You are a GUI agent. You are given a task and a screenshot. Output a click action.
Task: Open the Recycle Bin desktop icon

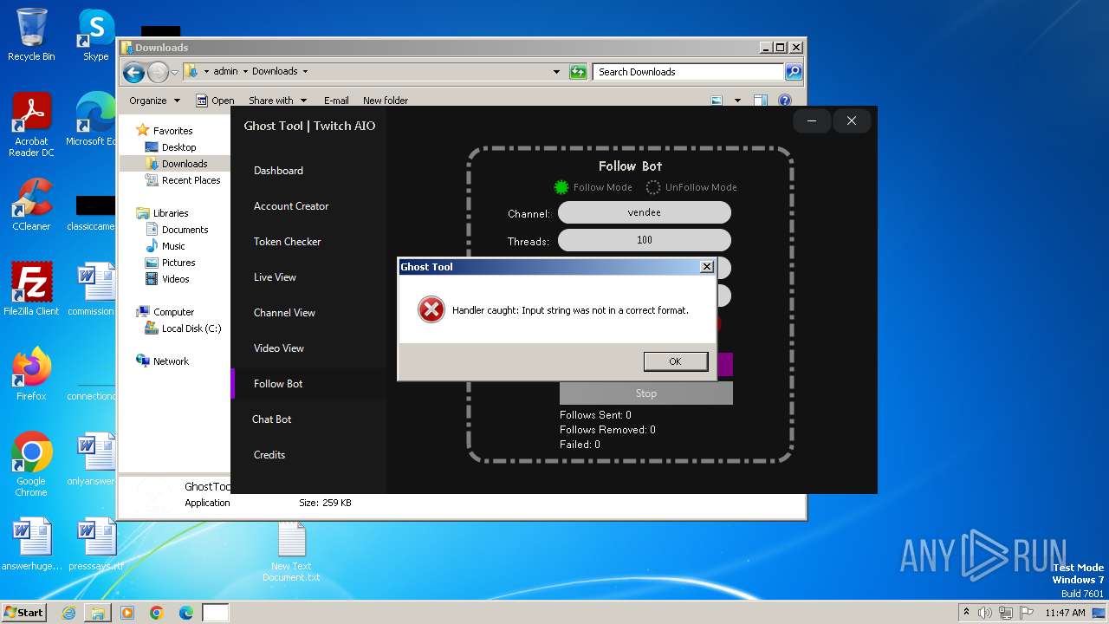point(31,35)
